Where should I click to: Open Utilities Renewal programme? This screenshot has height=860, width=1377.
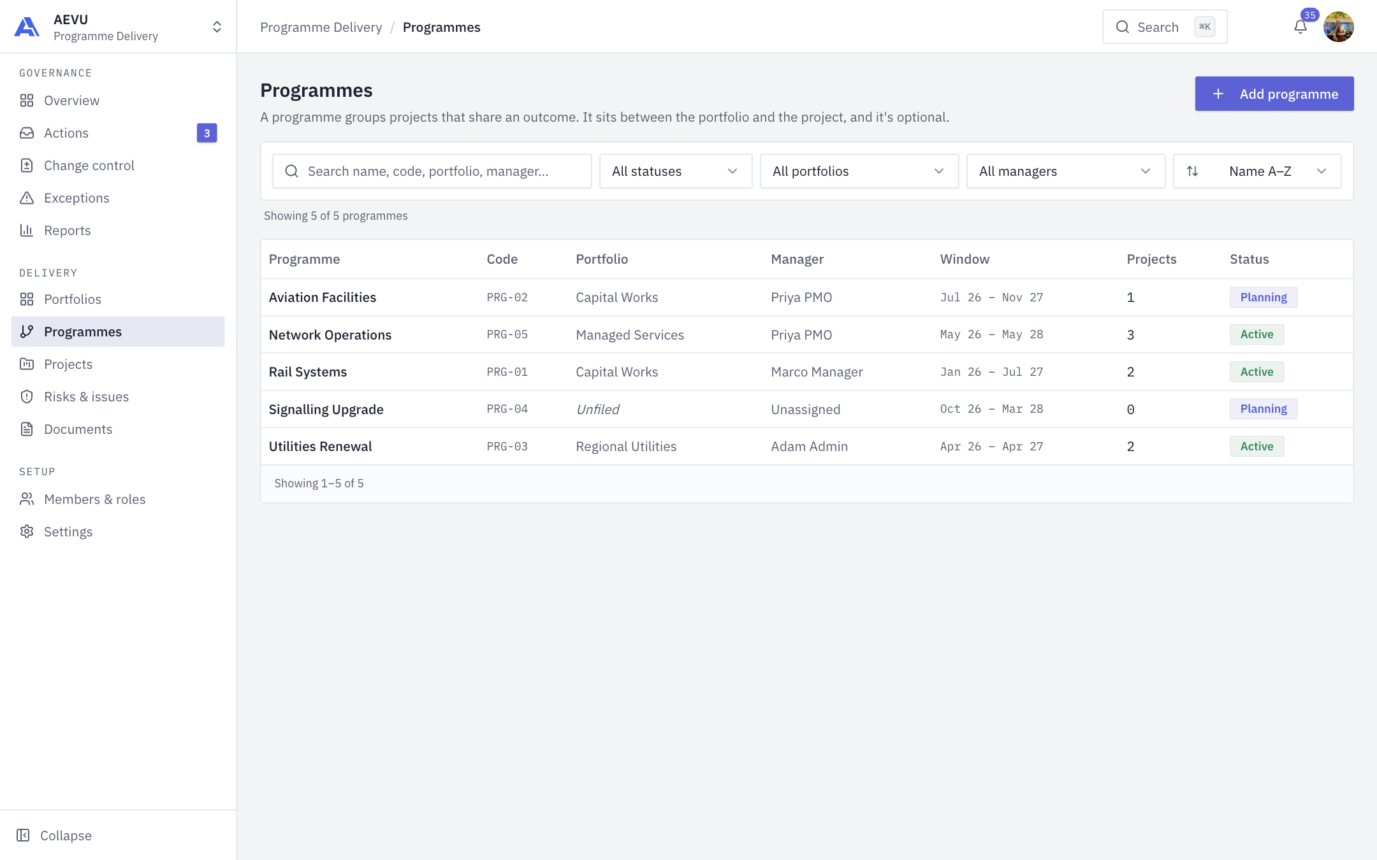pos(321,447)
